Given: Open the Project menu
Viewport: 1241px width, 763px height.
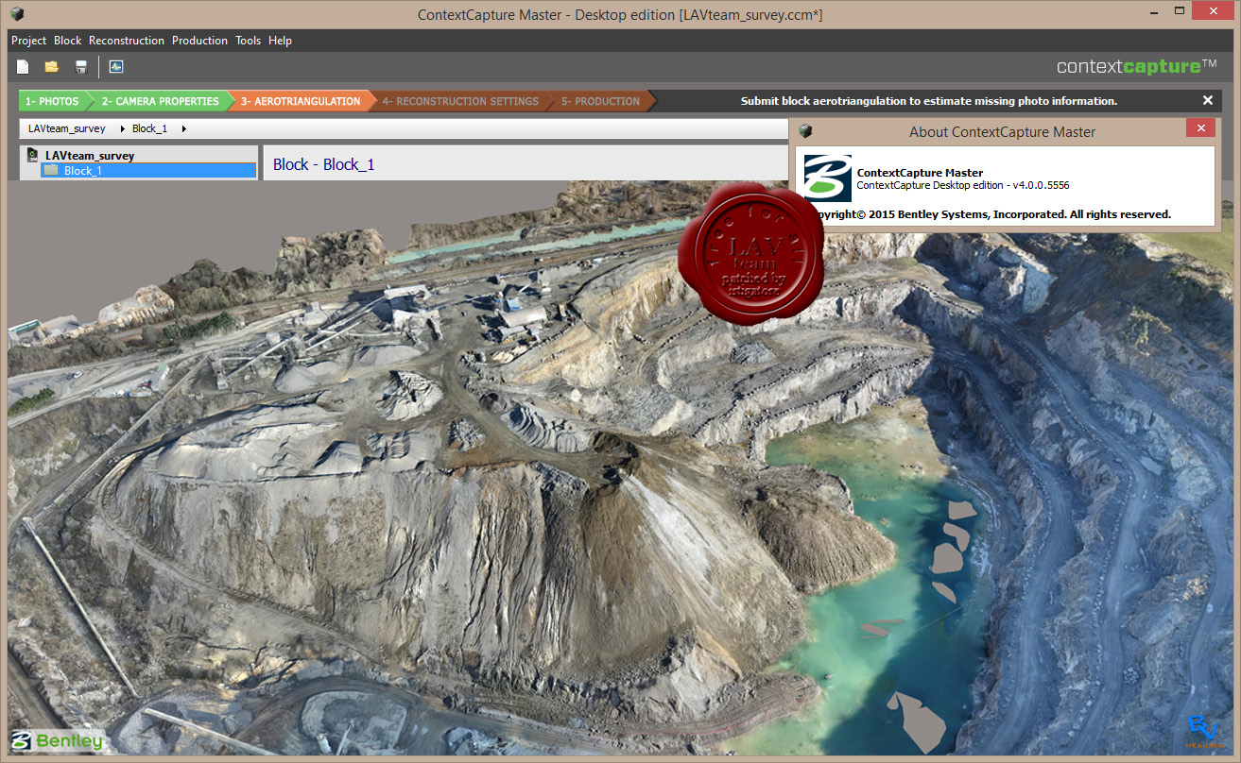Looking at the screenshot, I should (x=28, y=41).
